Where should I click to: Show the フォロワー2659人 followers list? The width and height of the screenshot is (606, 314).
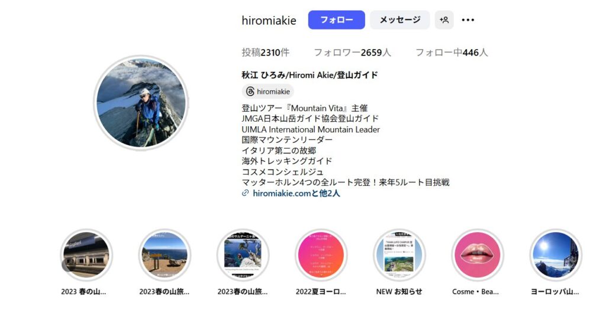352,53
